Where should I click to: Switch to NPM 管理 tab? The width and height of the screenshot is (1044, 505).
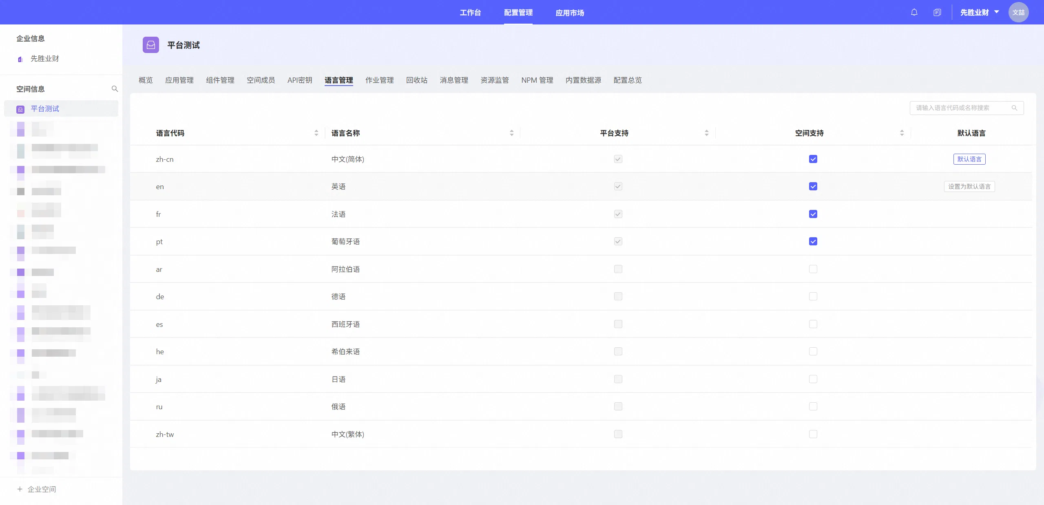click(x=537, y=80)
